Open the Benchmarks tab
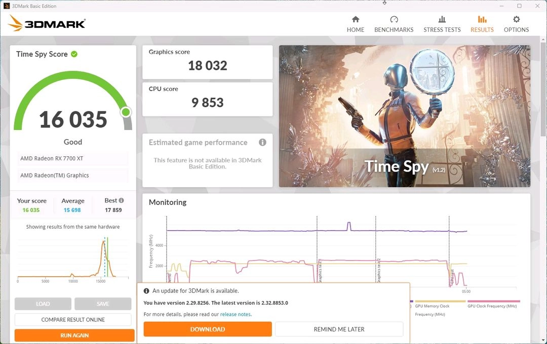 (394, 24)
